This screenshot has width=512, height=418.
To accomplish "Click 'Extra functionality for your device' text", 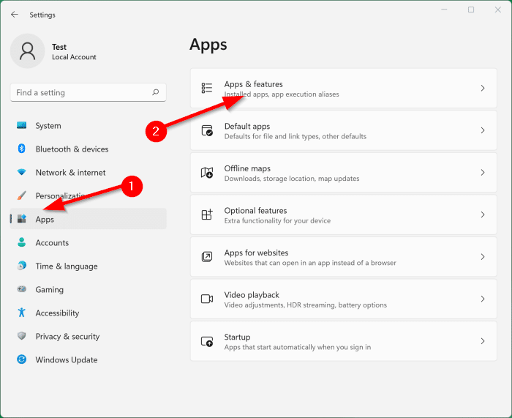I will pyautogui.click(x=277, y=220).
